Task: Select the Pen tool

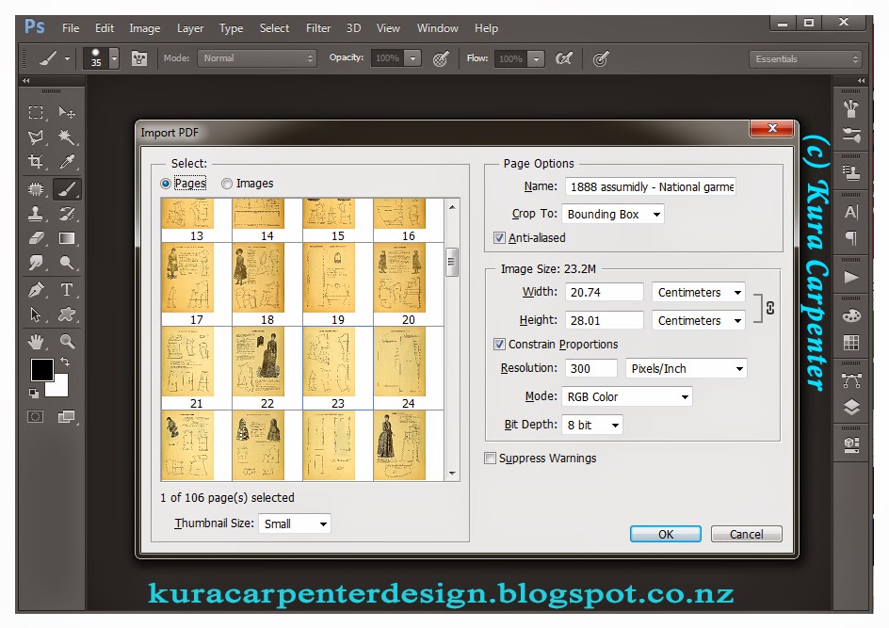Action: pos(36,290)
